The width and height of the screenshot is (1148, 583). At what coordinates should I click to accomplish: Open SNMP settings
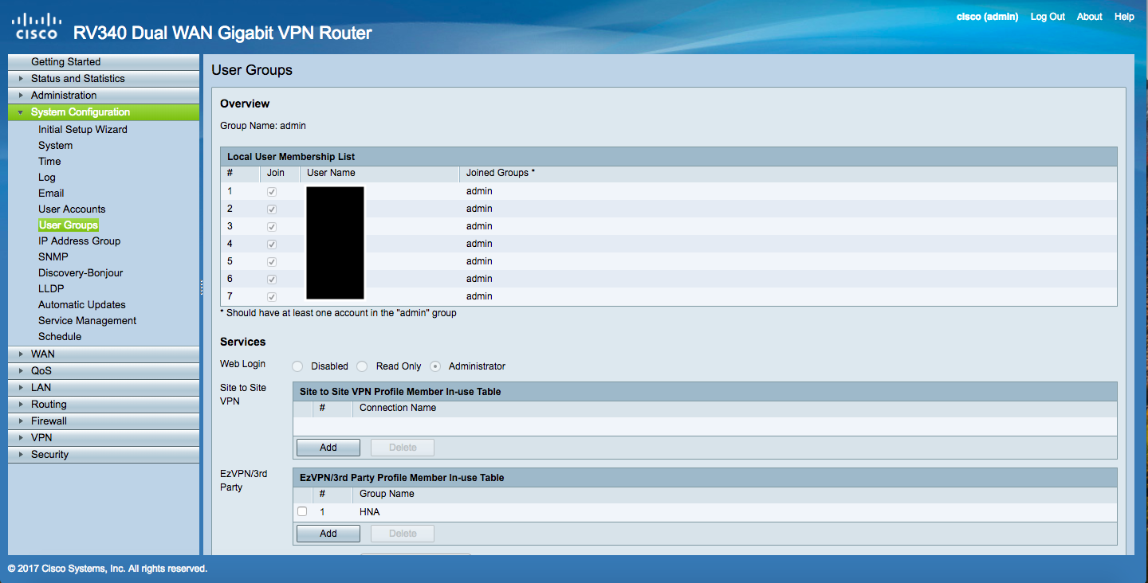coord(53,257)
